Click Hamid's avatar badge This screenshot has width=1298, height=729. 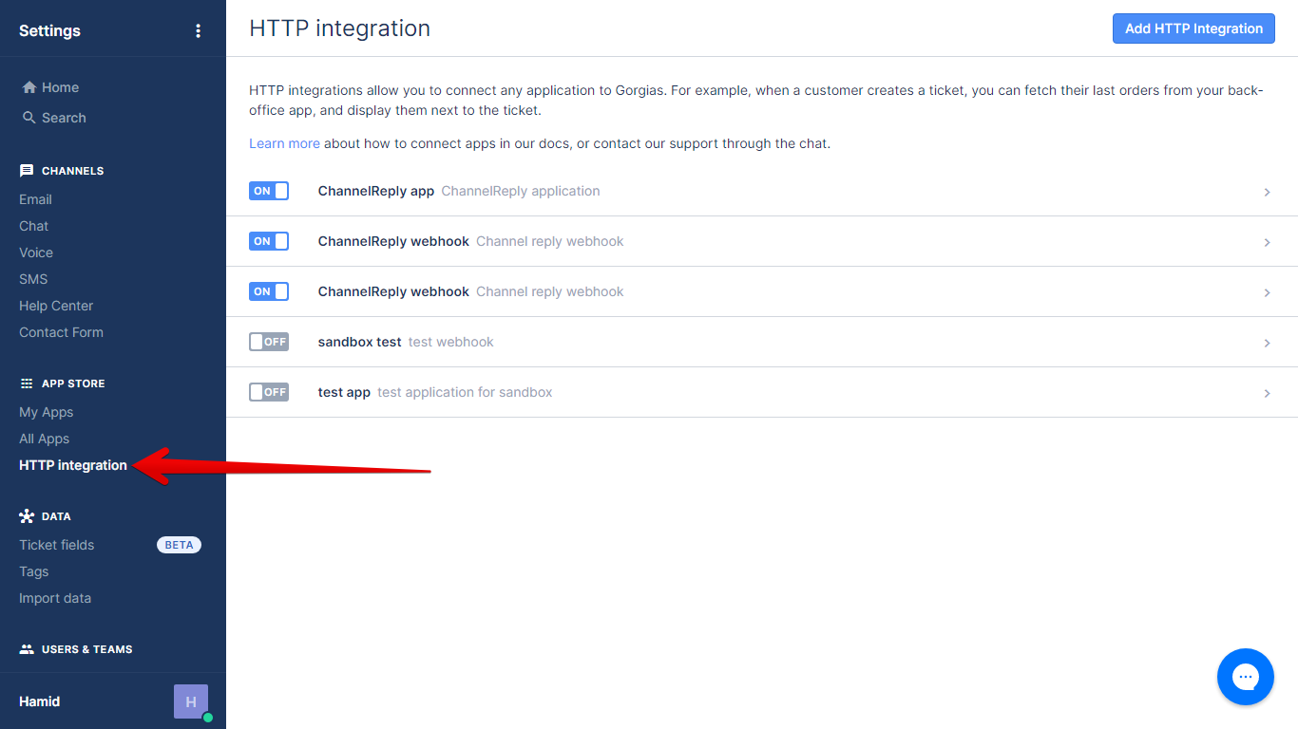(191, 701)
